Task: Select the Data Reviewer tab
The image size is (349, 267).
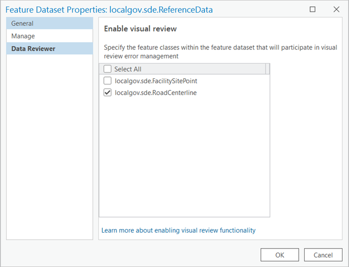Action: (x=33, y=48)
